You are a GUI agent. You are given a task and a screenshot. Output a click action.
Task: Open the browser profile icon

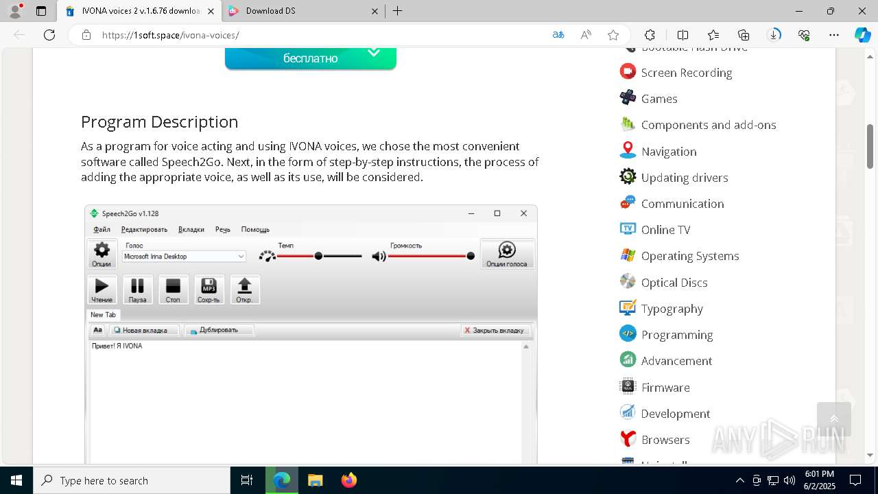tap(15, 11)
